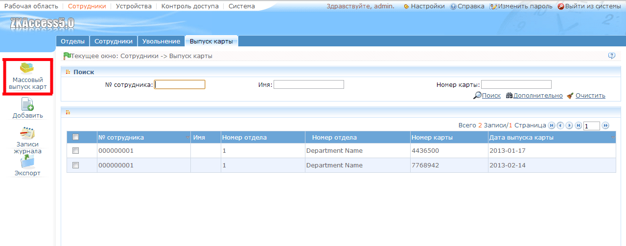Click the Добавить add document icon
The width and height of the screenshot is (626, 246).
click(27, 104)
